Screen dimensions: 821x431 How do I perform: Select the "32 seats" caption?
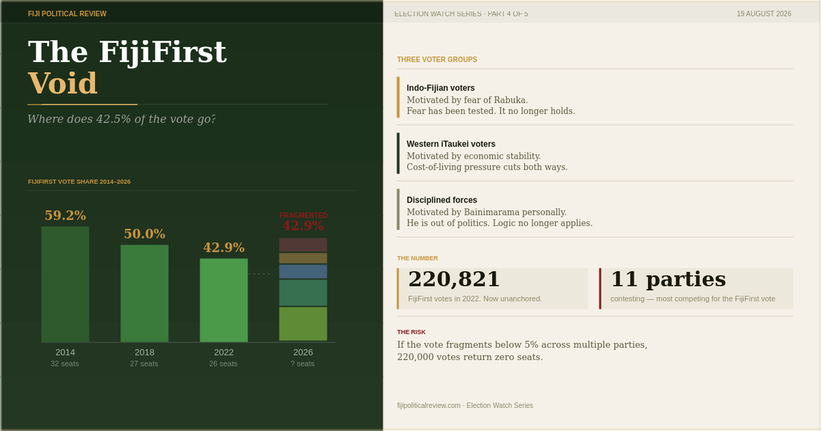65,364
